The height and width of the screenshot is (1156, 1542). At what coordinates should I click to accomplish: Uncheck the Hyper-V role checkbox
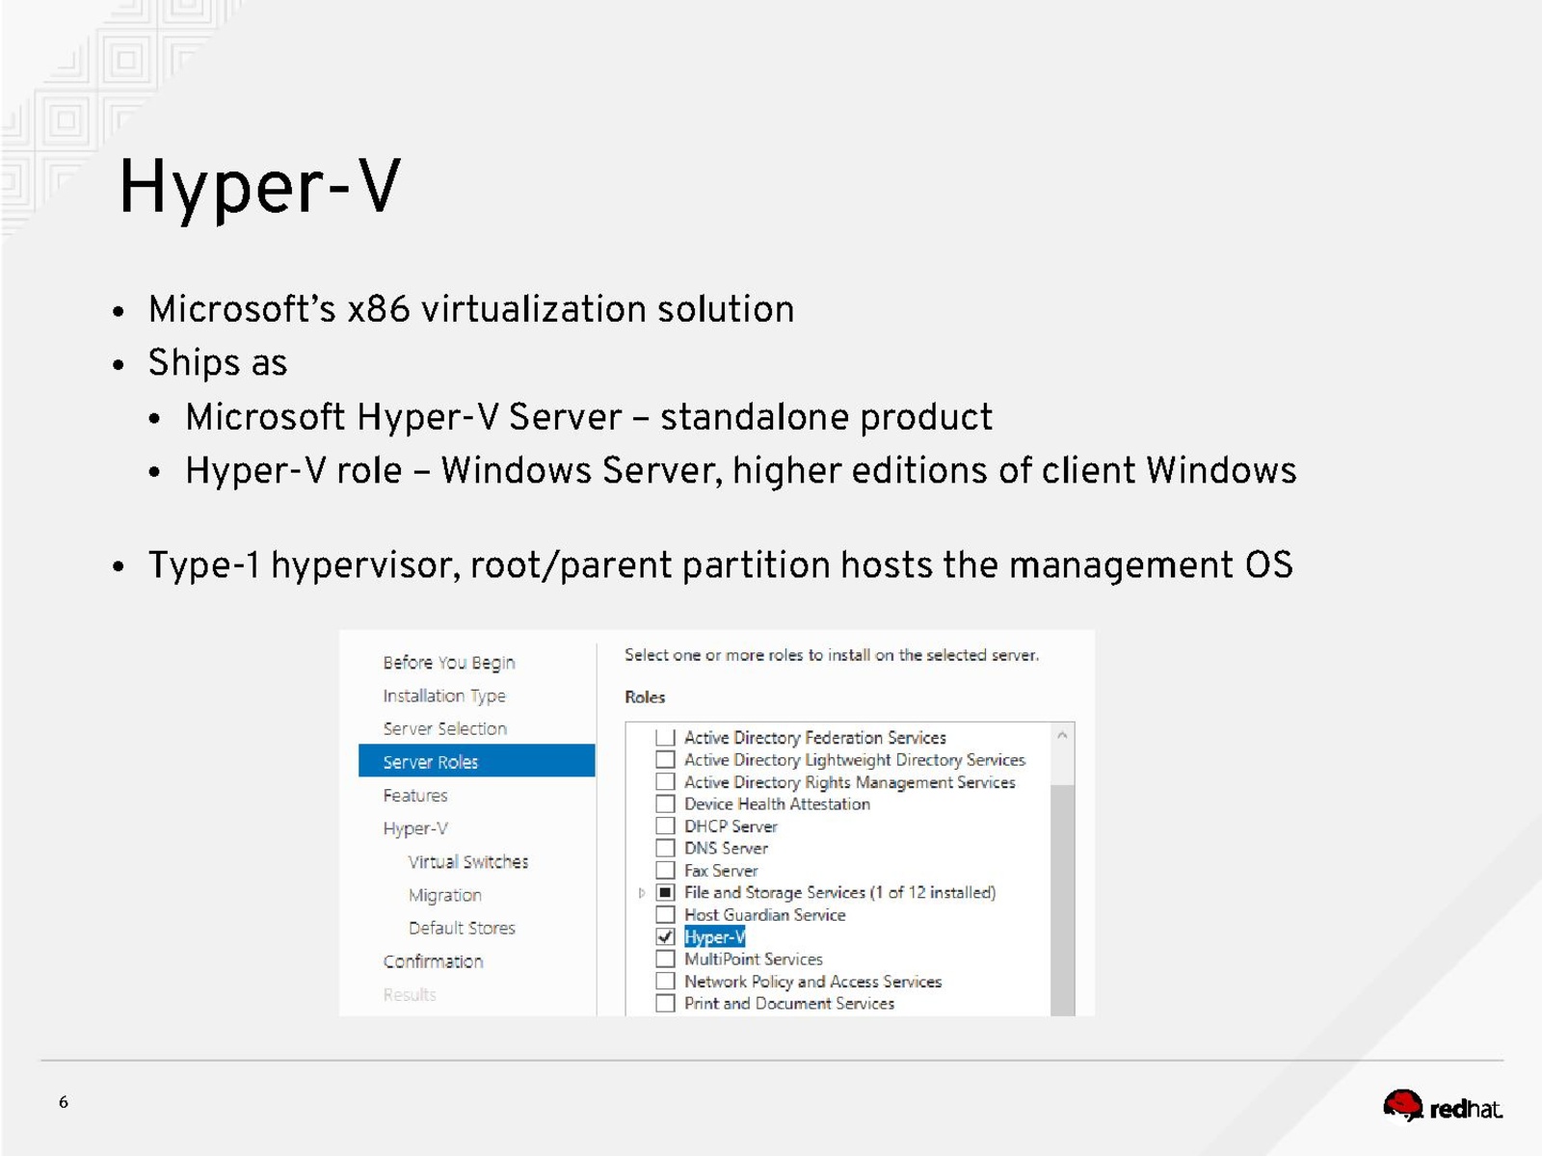point(665,937)
